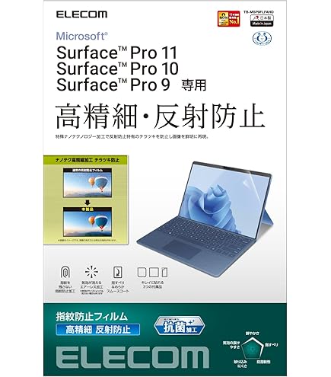
Task: Select the smooth coat finger-glide icon
Action: [x=118, y=272]
